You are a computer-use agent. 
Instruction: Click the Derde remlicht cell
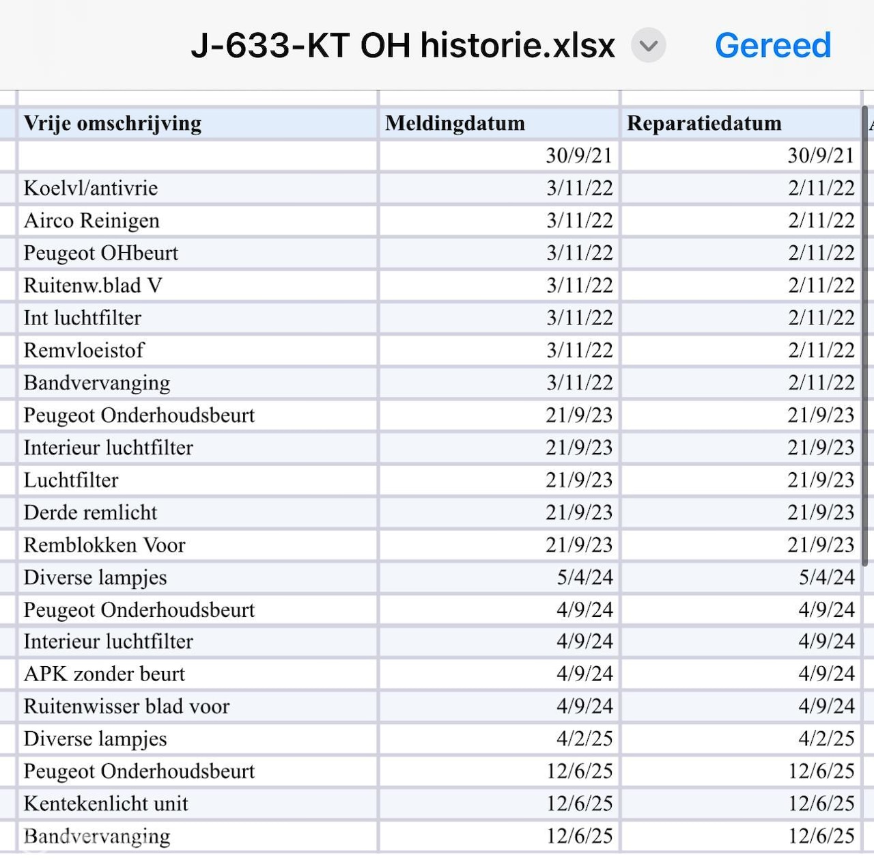197,513
